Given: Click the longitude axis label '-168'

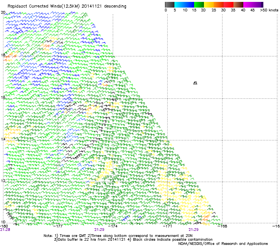Looking at the screenshot, I should tap(222, 226).
